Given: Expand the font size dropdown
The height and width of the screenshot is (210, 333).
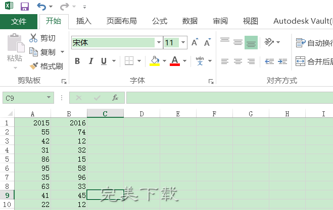Looking at the screenshot, I should pos(183,42).
